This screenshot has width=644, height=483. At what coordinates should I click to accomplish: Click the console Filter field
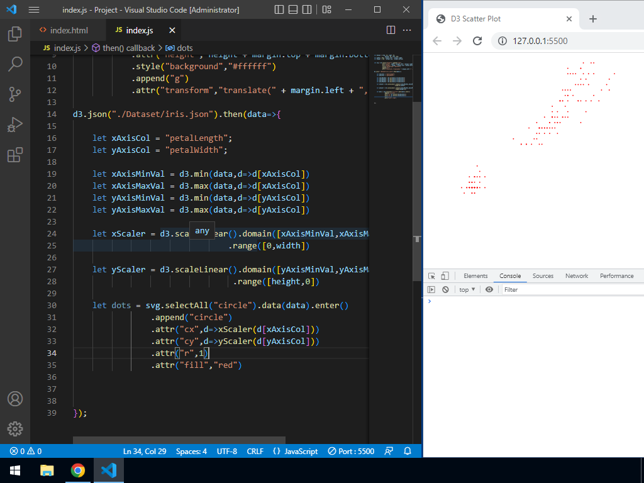coord(573,289)
